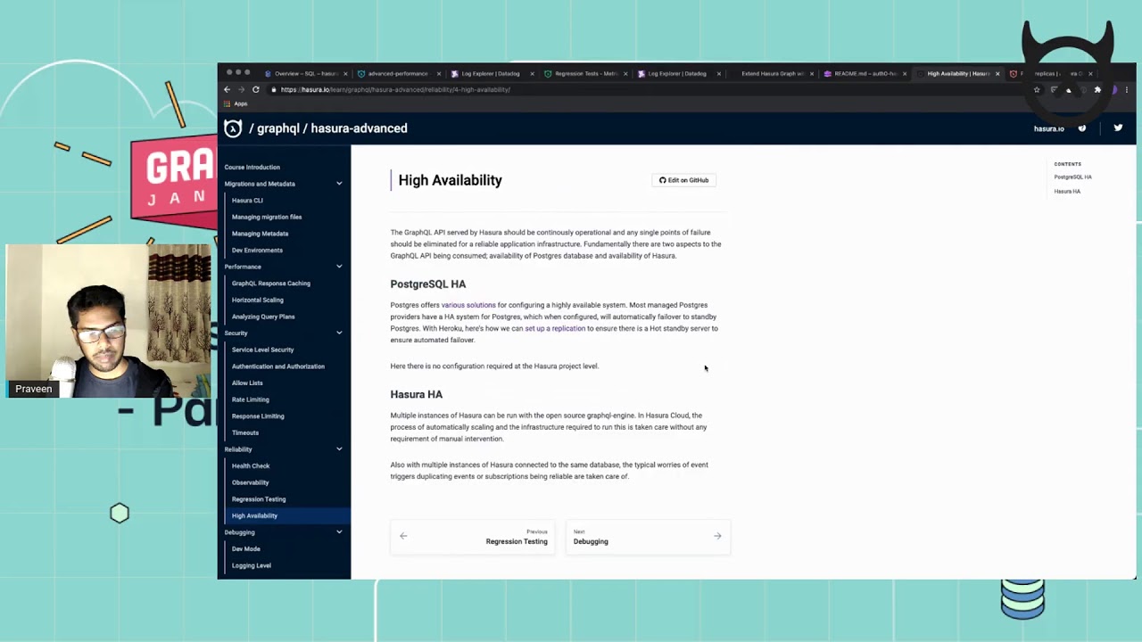Open Horizontal Scaling in the sidebar
1142x642 pixels.
[x=258, y=300]
